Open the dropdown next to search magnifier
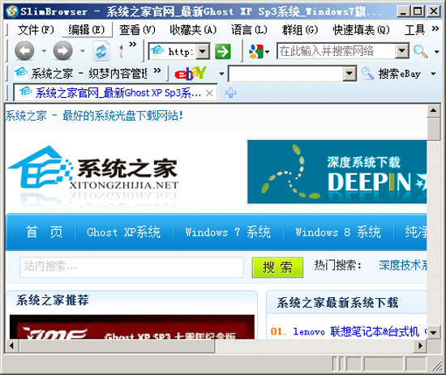Viewport: 446px width, 375px height. tap(436, 52)
